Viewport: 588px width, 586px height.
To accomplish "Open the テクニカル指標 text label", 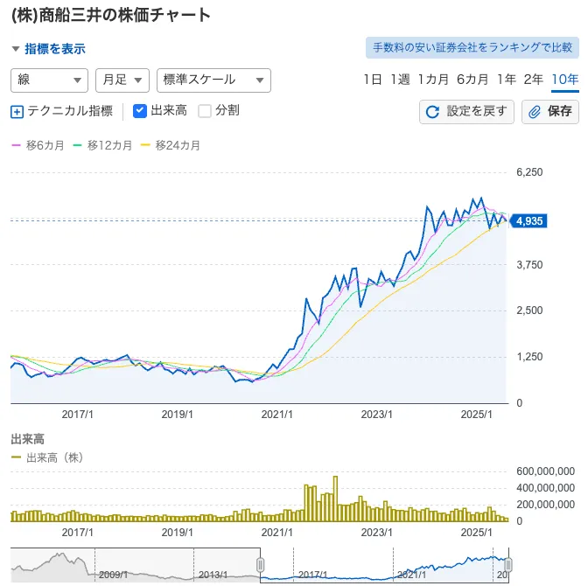I will pos(70,111).
